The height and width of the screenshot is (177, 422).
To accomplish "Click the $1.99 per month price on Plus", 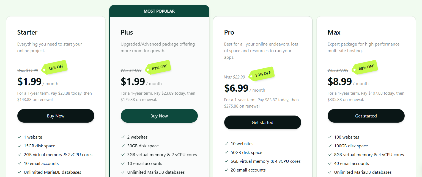I will [133, 81].
